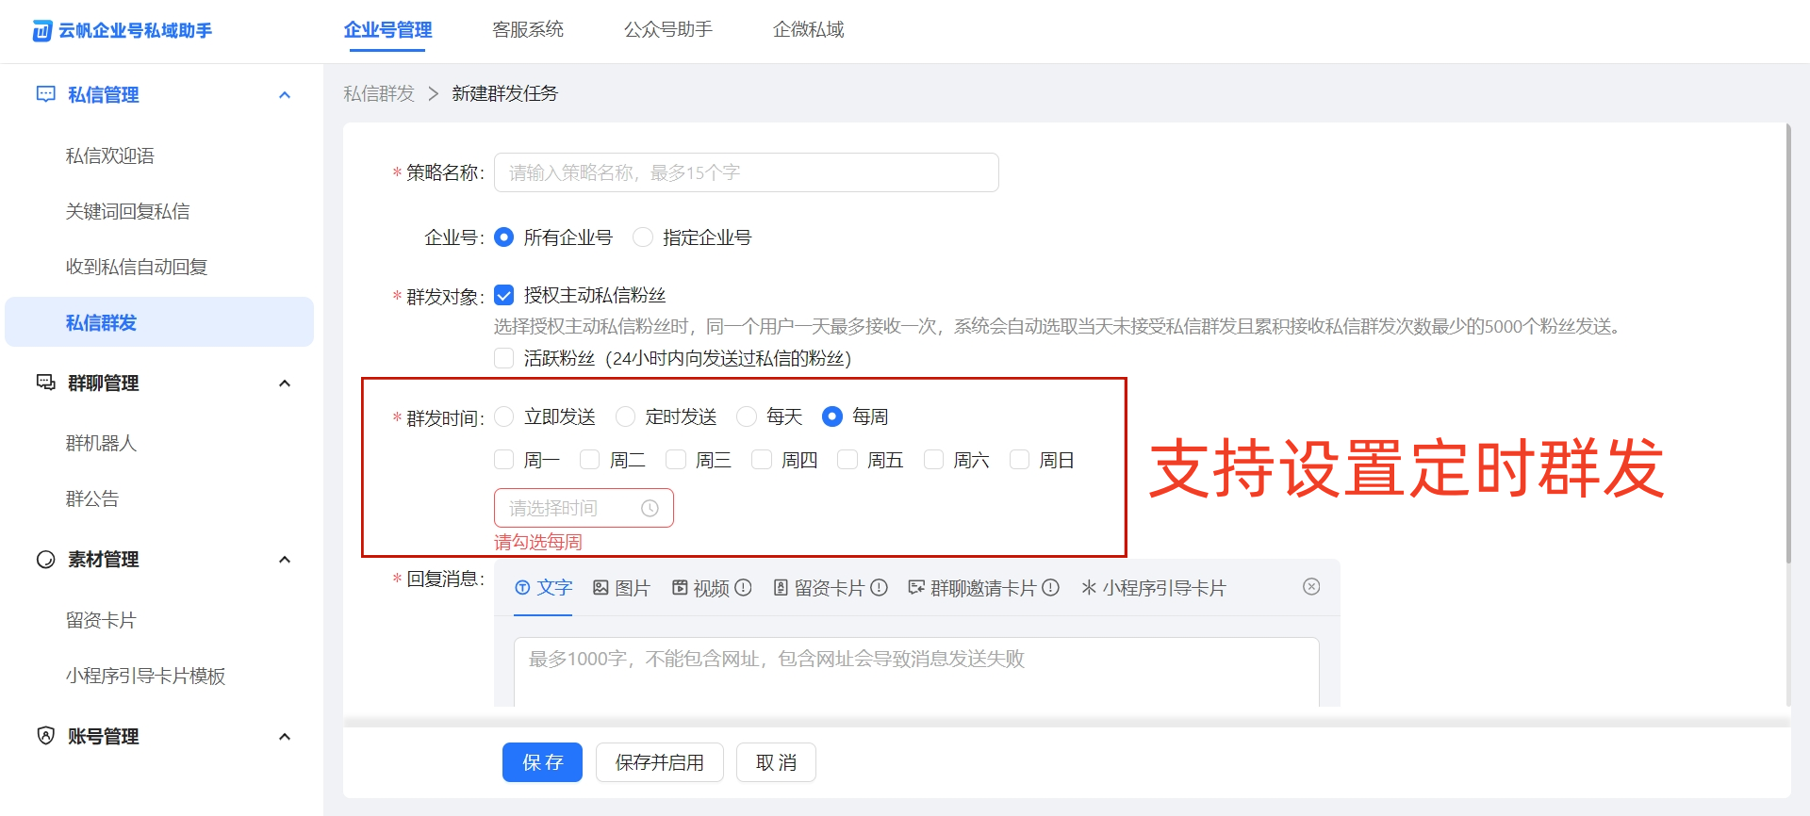Switch to 公众号助手 top tab
This screenshot has width=1810, height=816.
[668, 29]
